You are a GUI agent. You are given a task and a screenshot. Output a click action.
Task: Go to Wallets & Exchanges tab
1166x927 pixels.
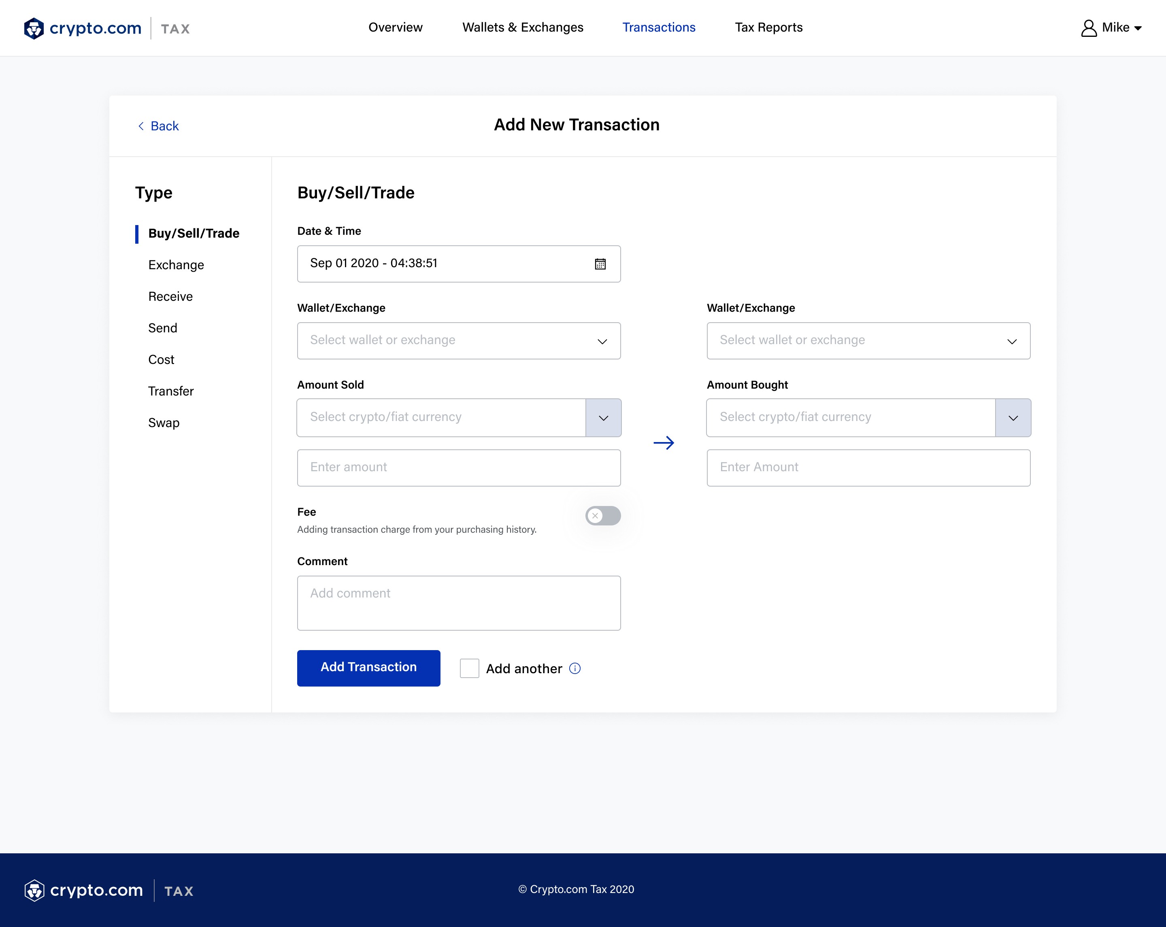(x=522, y=28)
